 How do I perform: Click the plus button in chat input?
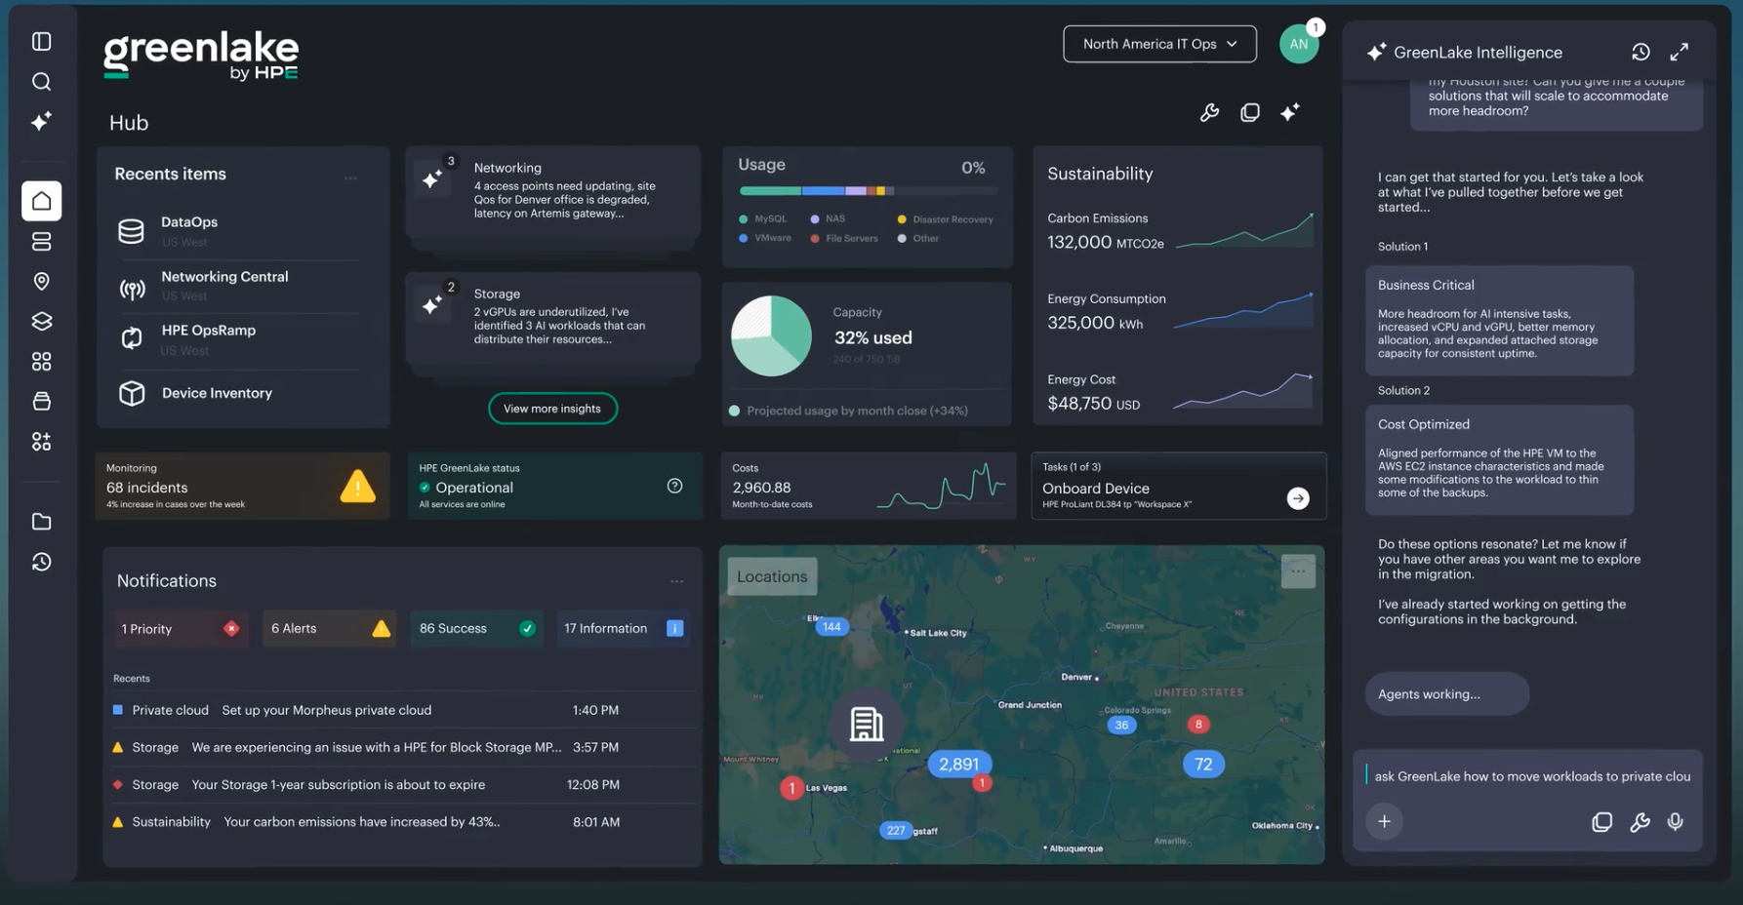(x=1384, y=821)
